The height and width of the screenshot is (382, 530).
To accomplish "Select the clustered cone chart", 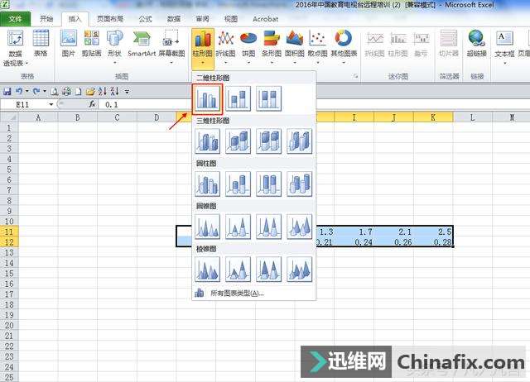I will [207, 227].
